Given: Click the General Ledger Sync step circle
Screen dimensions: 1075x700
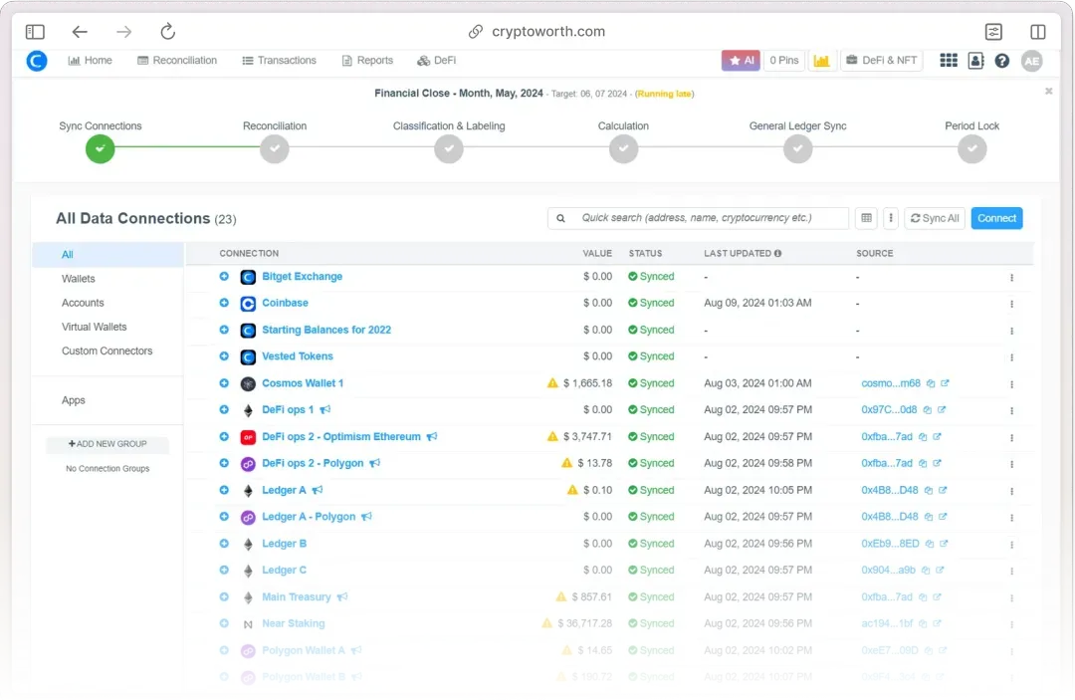Looking at the screenshot, I should point(797,148).
